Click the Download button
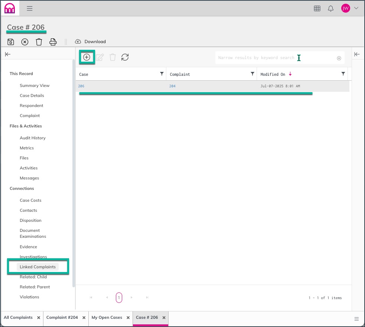Image resolution: width=365 pixels, height=327 pixels. [90, 42]
